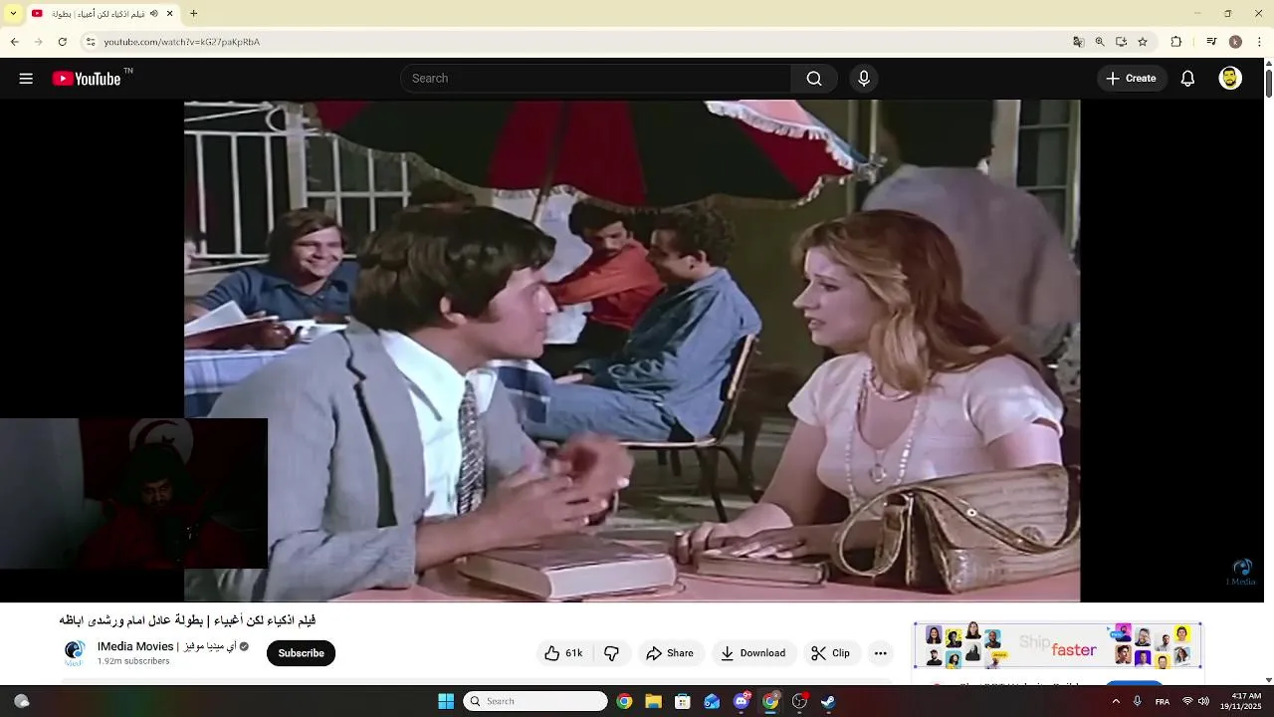Open Chrome zoom indicator in address bar

click(x=1100, y=42)
